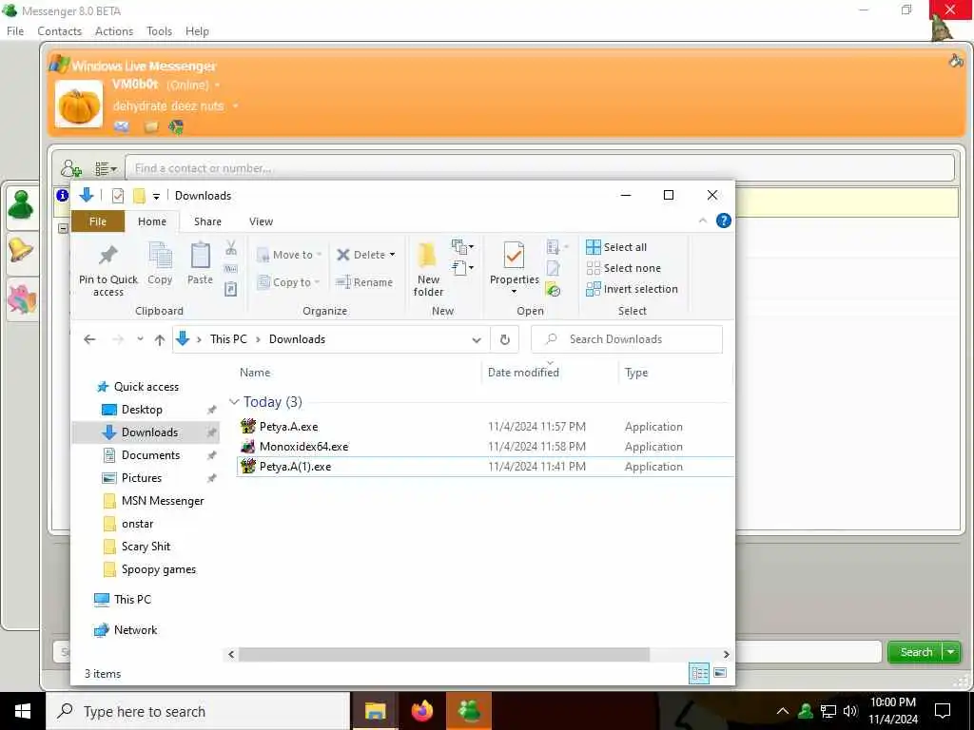Click the Edit icon in Open group
974x730 pixels.
click(553, 268)
